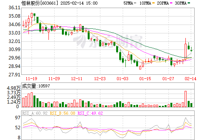Viewport: 200px width, 140px height.
Task: Click the 34.06 price axis label
Action: 15,25
